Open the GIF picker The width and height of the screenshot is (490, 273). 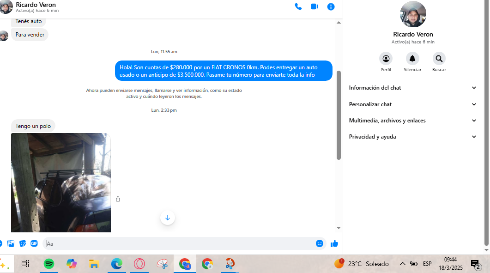point(34,243)
